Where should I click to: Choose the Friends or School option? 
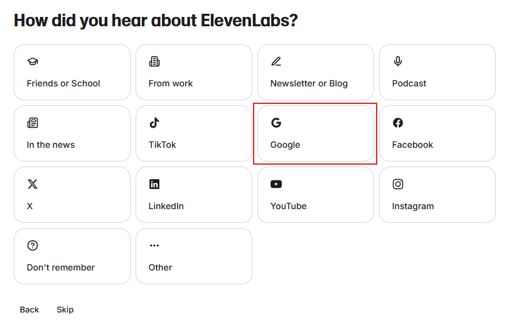[x=72, y=72]
